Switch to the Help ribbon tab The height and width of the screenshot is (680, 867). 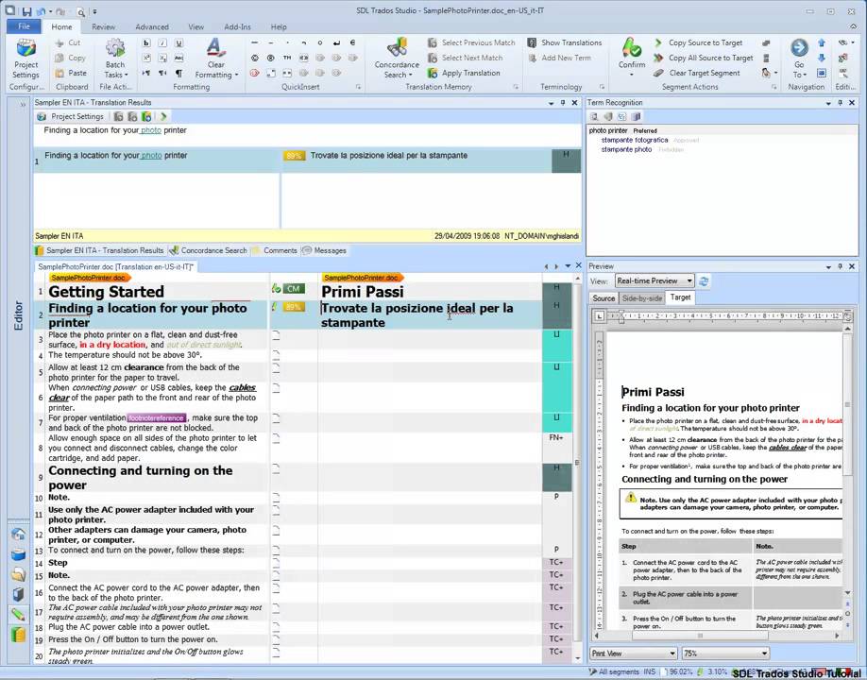(279, 26)
